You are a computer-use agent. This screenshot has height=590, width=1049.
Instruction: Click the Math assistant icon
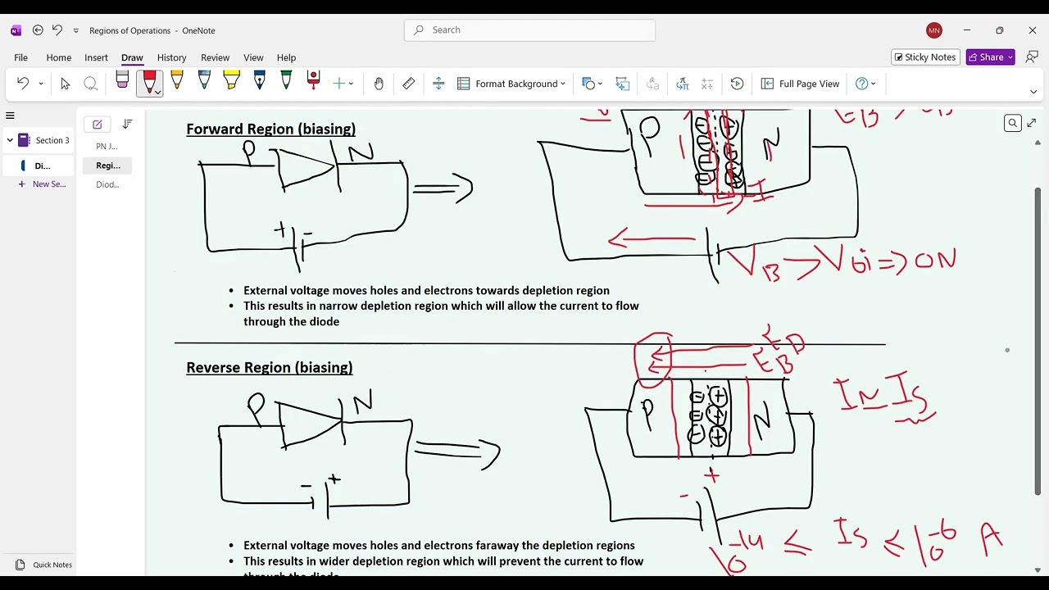[x=707, y=84]
